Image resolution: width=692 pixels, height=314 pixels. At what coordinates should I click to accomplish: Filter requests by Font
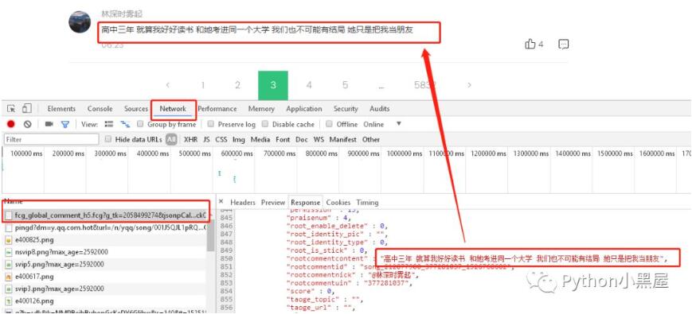click(283, 140)
